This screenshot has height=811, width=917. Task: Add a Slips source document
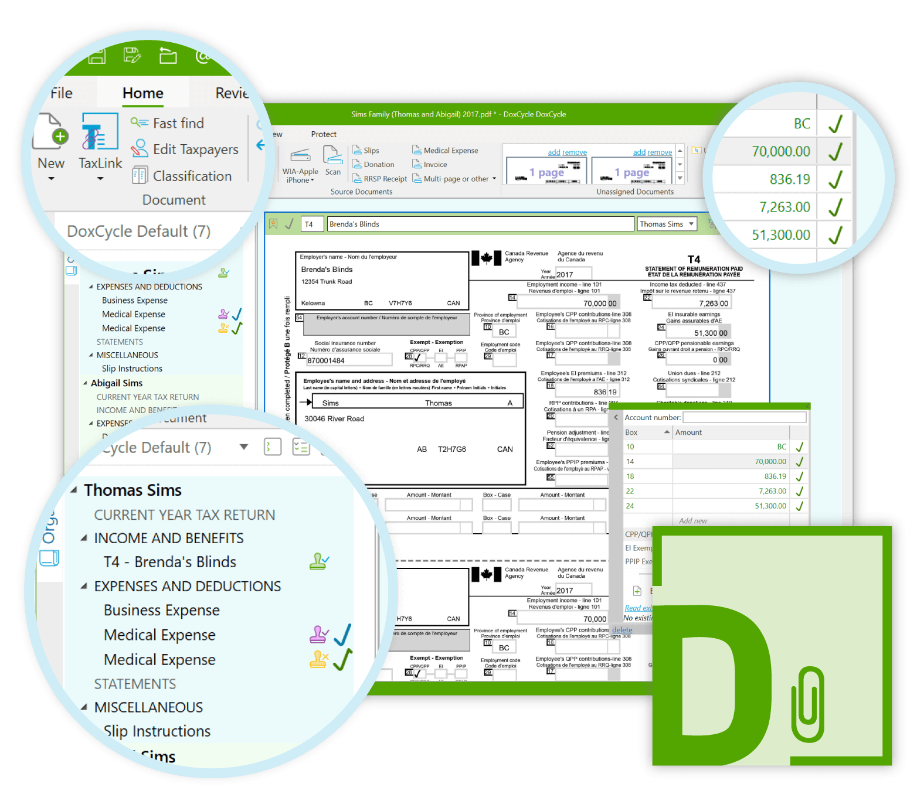click(366, 151)
